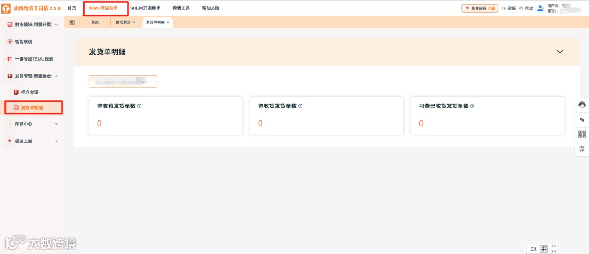The height and width of the screenshot is (254, 589).
Task: Toggle the sidebar collapse icon
Action: pyautogui.click(x=72, y=22)
